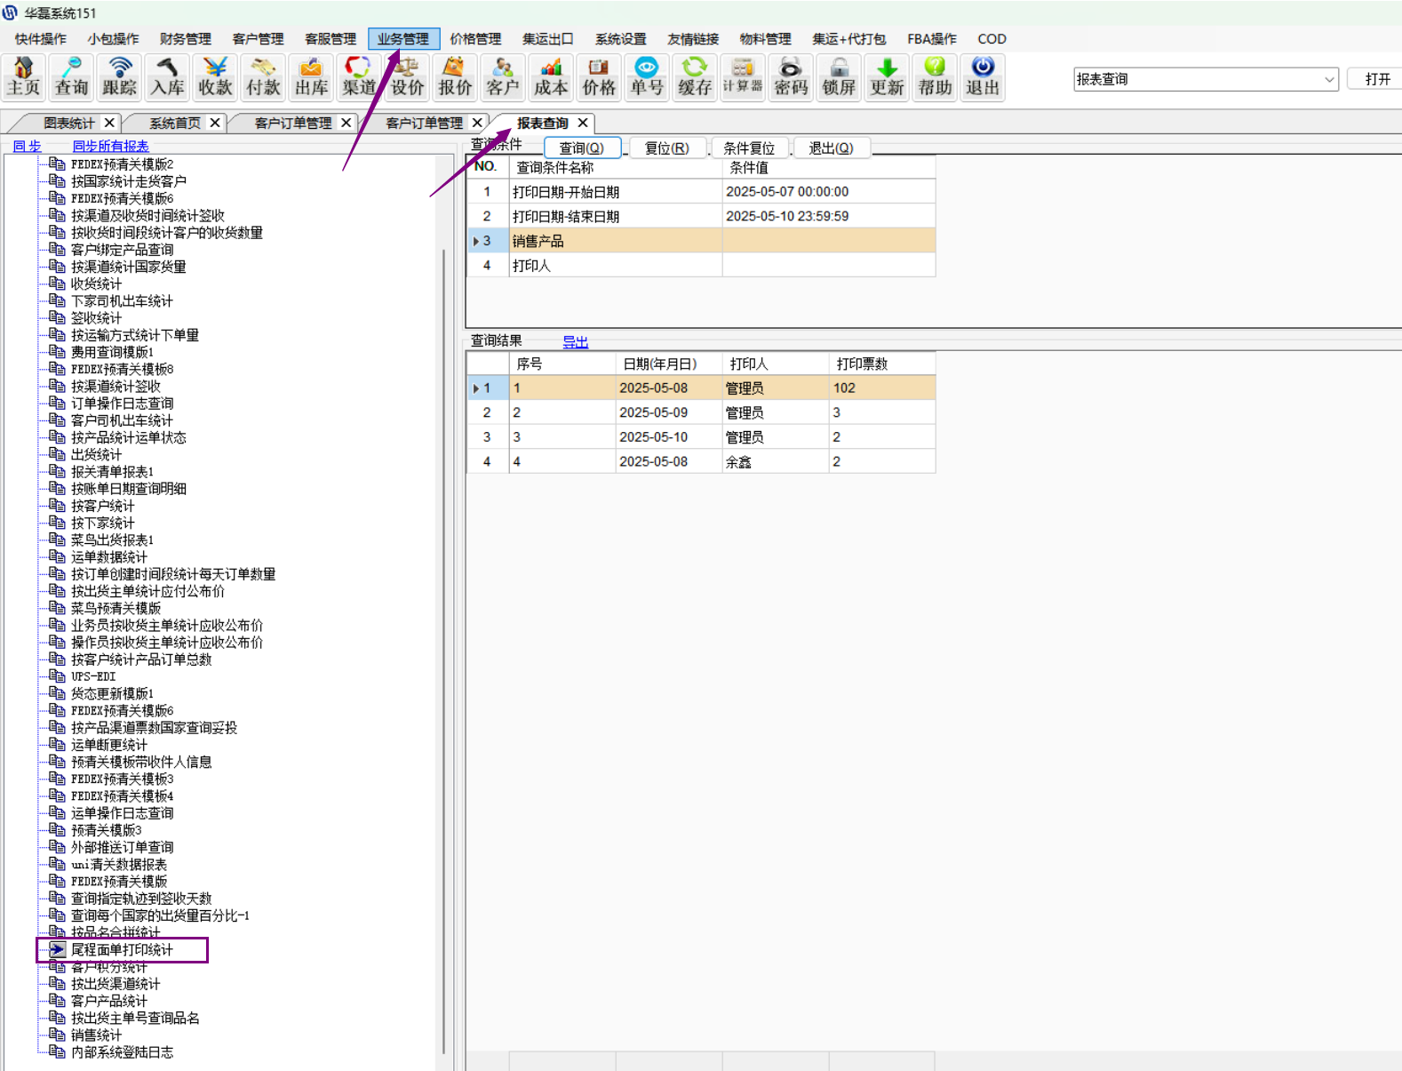Click the 成本 cost toolbar icon

551,77
